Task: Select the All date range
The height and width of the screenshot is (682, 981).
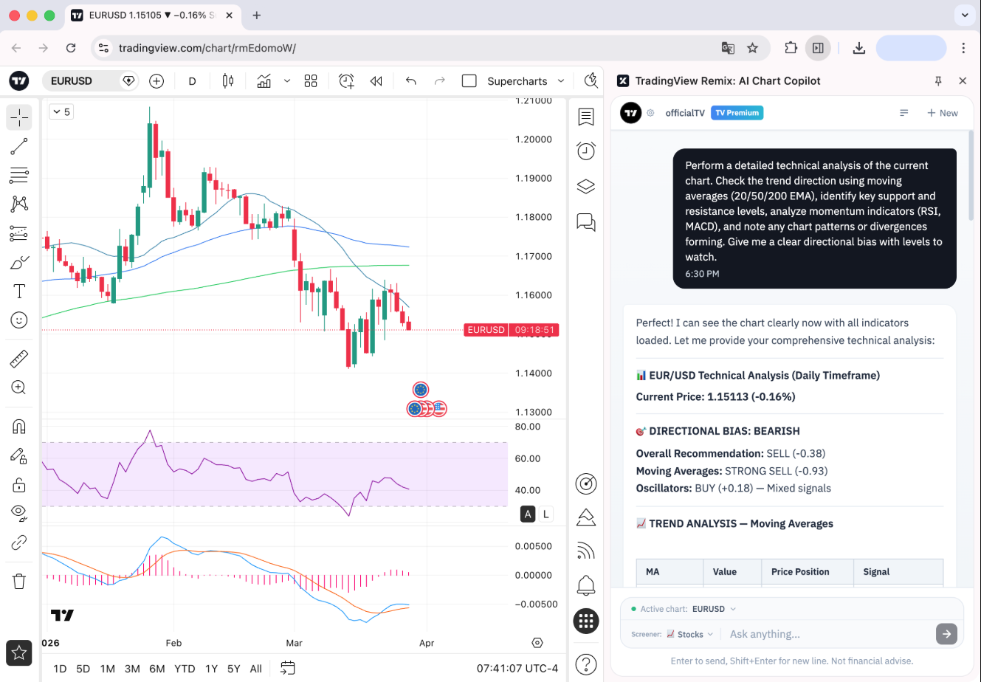Action: [256, 669]
